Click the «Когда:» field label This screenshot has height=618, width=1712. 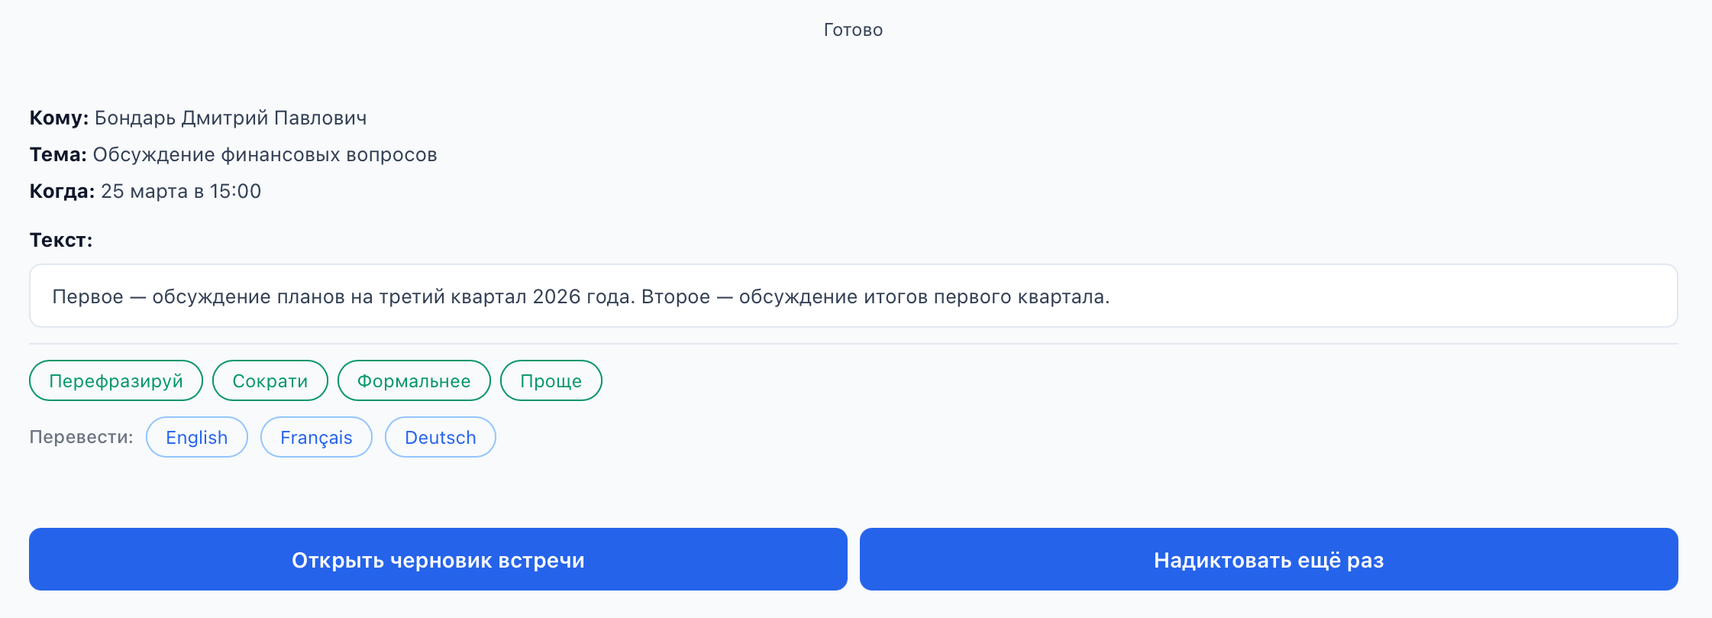pyautogui.click(x=63, y=191)
